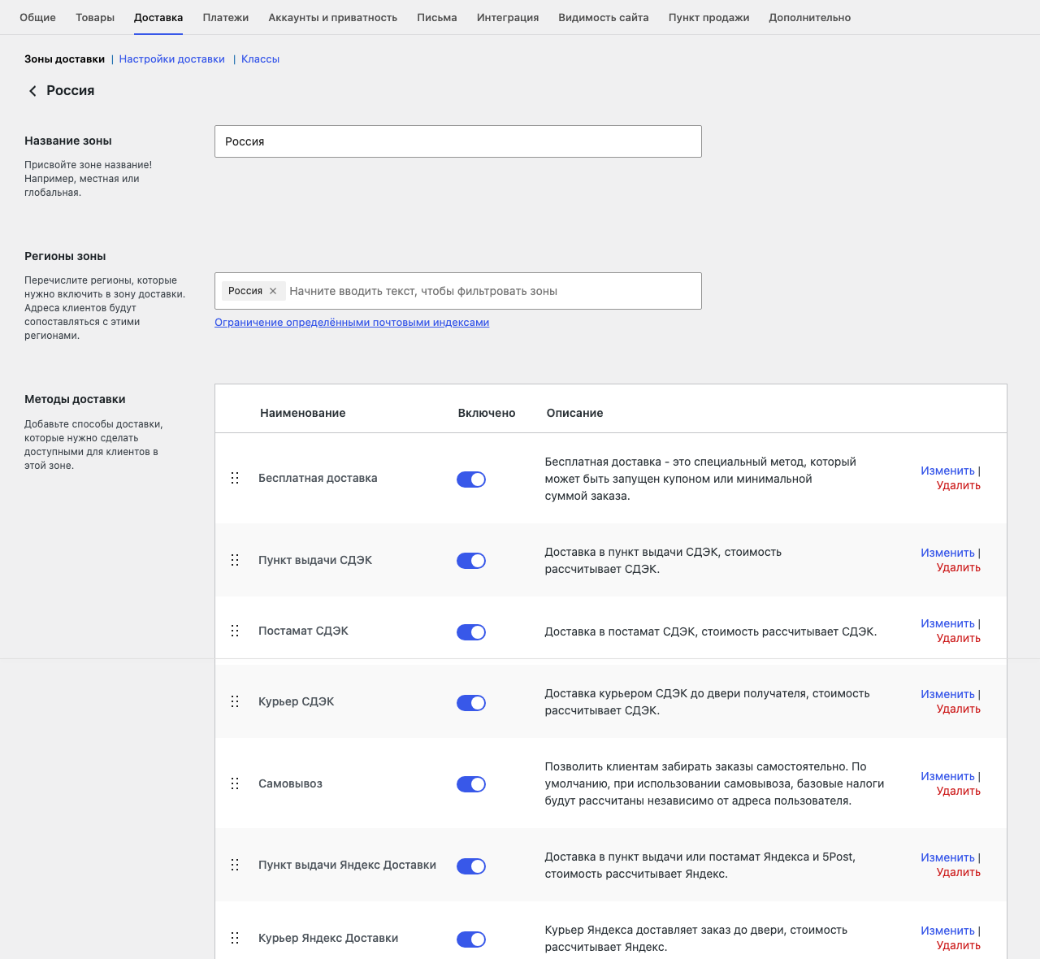
Task: Open the Дополнительно tab
Action: click(810, 17)
